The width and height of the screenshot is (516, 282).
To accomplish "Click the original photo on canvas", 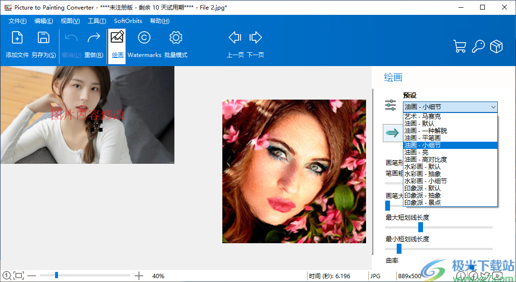I will pos(87,115).
